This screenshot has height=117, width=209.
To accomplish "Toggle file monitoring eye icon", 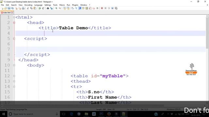I will (x=97, y=8).
